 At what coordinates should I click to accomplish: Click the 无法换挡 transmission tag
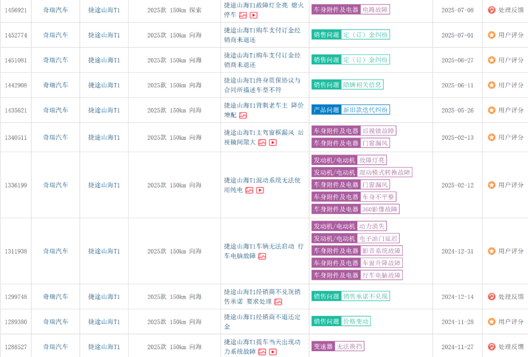(x=350, y=346)
